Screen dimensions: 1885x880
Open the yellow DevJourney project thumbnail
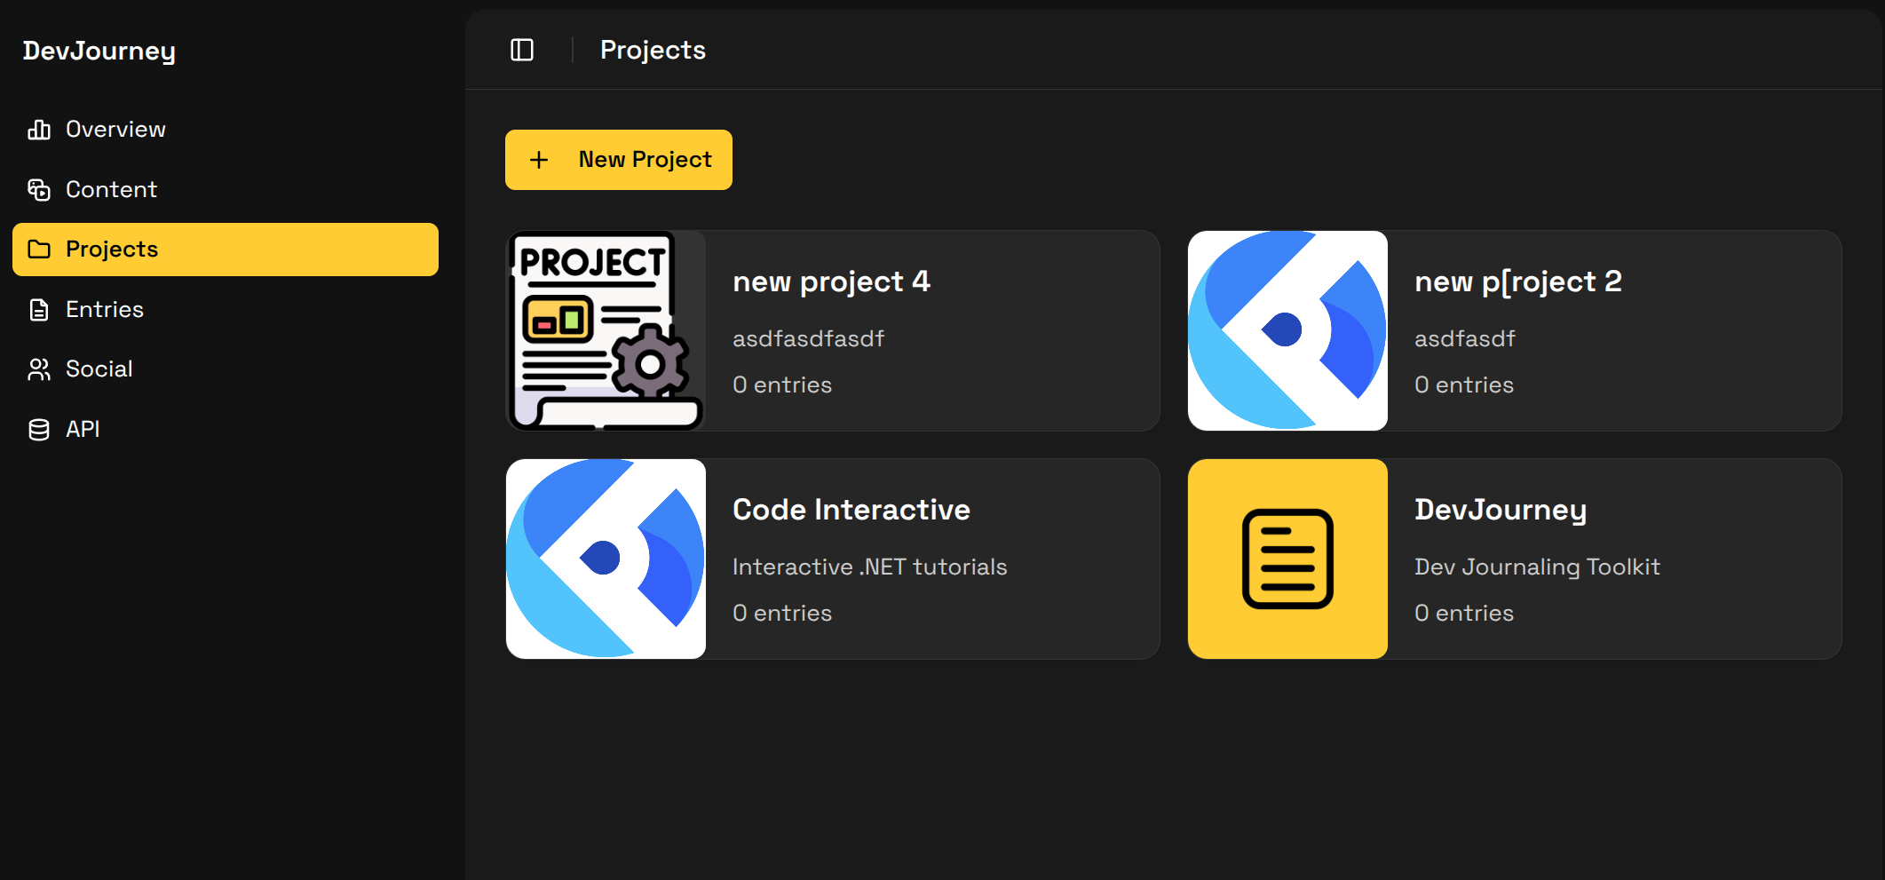tap(1287, 559)
